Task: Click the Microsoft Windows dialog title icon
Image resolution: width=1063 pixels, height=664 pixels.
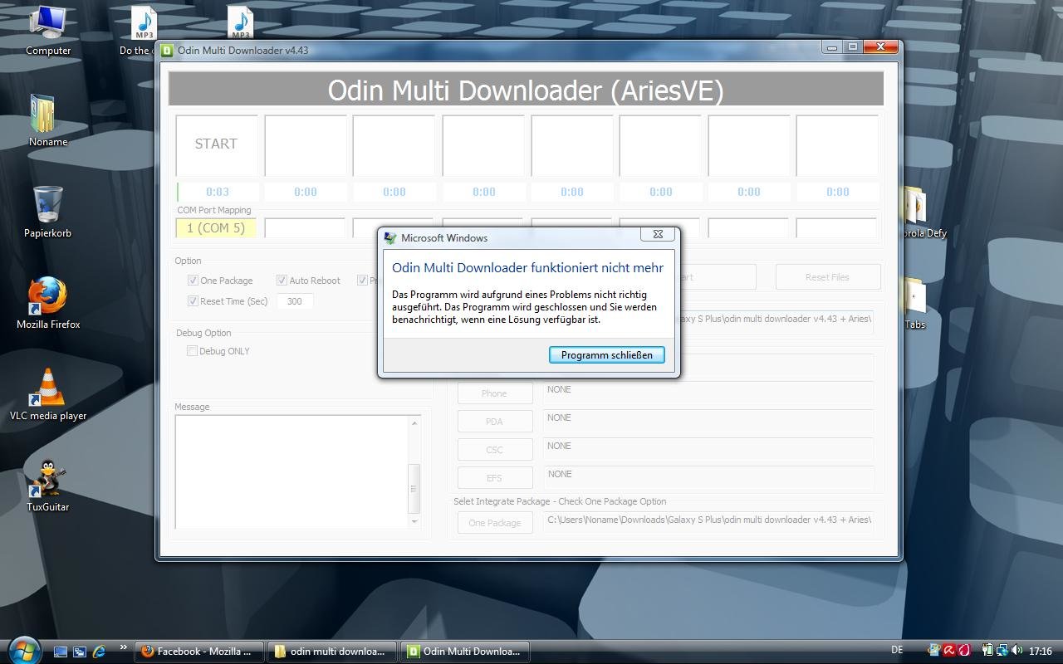Action: point(390,238)
